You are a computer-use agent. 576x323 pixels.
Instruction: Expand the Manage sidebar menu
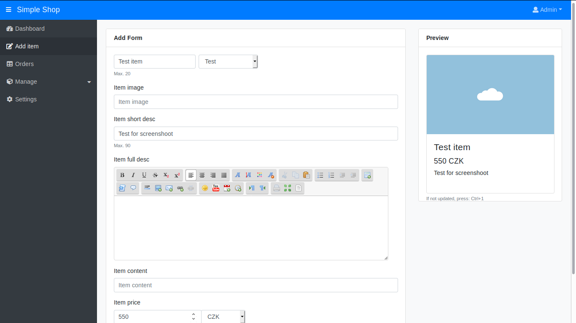(48, 82)
